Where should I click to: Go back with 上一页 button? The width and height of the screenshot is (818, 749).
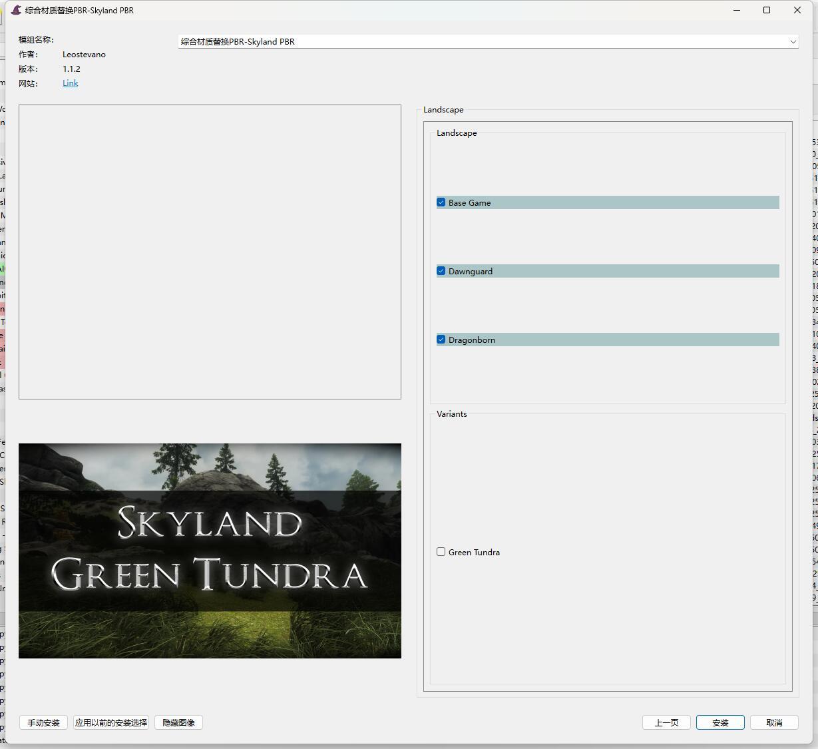pyautogui.click(x=666, y=722)
